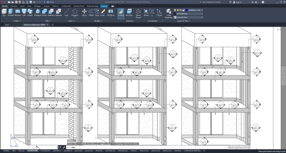The width and height of the screenshot is (286, 153).
Task: Toggle the Culling selection option
Action: [x=121, y=12]
